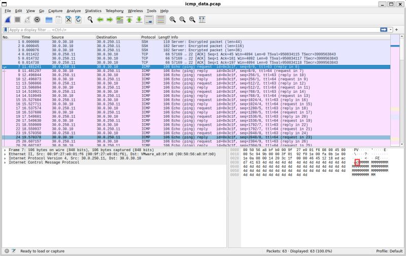
Task: Open the Analyze menu
Action: point(74,11)
